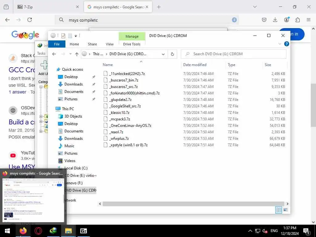The height and width of the screenshot is (237, 316).
Task: Click the Firefox window preview thumbnail
Action: pos(33,200)
